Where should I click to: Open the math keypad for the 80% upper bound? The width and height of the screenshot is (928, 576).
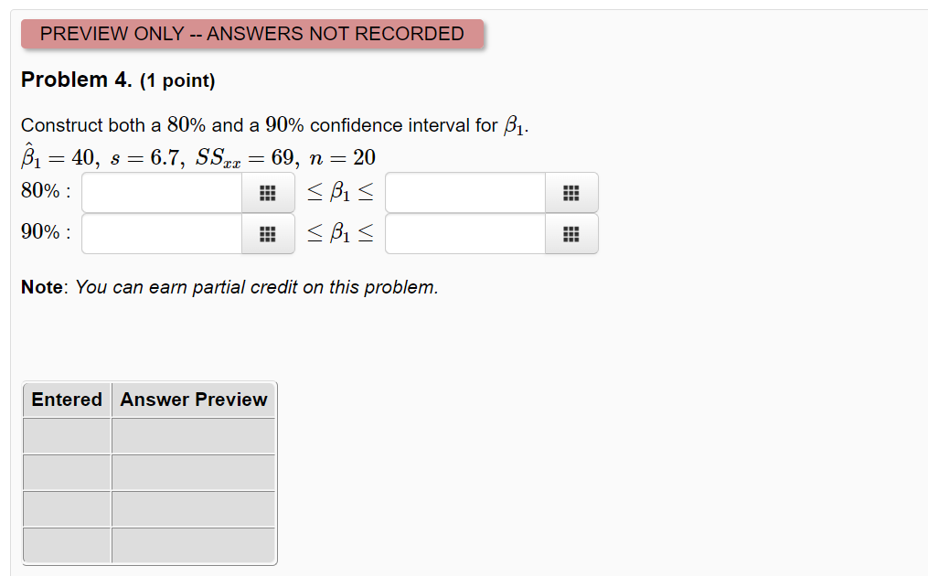click(571, 192)
